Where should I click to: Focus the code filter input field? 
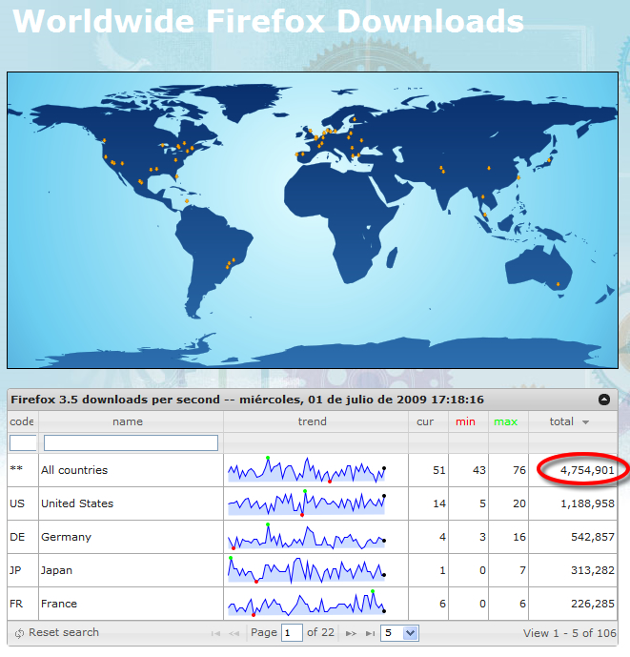tap(23, 442)
